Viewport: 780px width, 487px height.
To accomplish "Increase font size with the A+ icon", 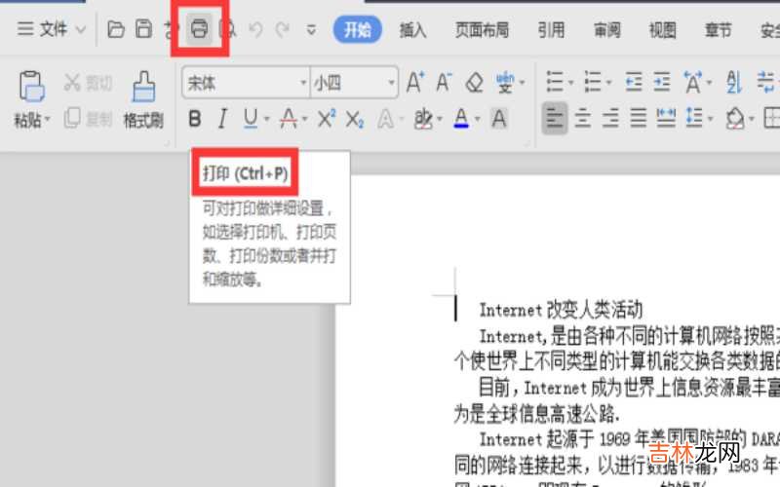I will click(x=415, y=82).
